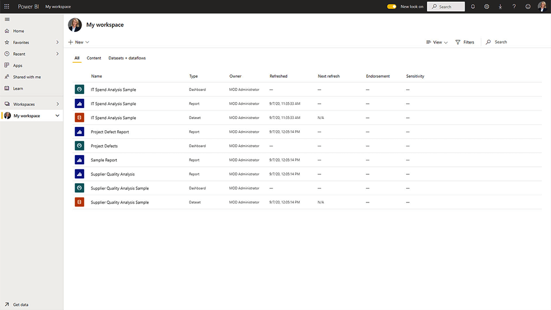Viewport: 551px width, 310px height.
Task: Expand the Workspaces flyout chevron
Action: tap(57, 104)
